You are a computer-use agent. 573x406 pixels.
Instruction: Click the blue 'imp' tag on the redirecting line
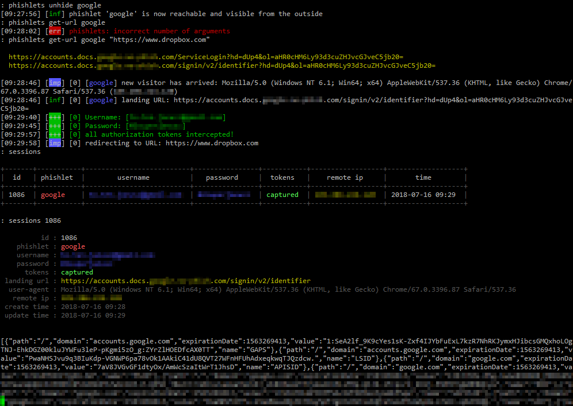[x=55, y=143]
